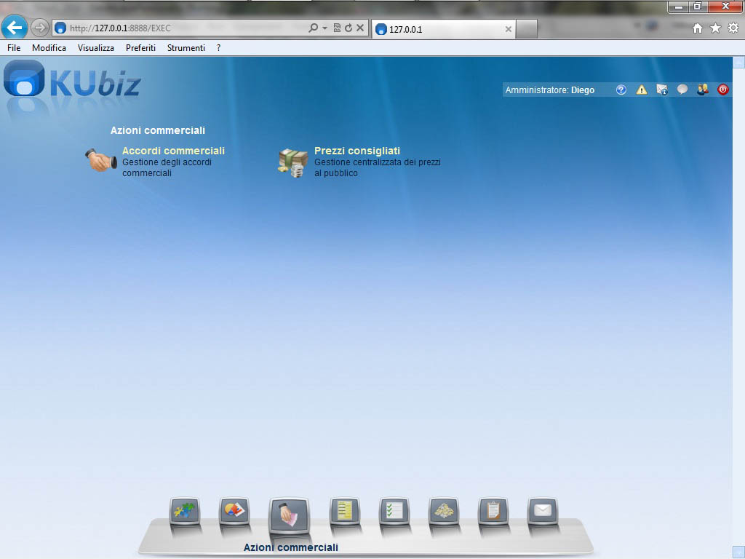The image size is (745, 559).
Task: Open the envelope mail icon in the dock
Action: click(543, 512)
